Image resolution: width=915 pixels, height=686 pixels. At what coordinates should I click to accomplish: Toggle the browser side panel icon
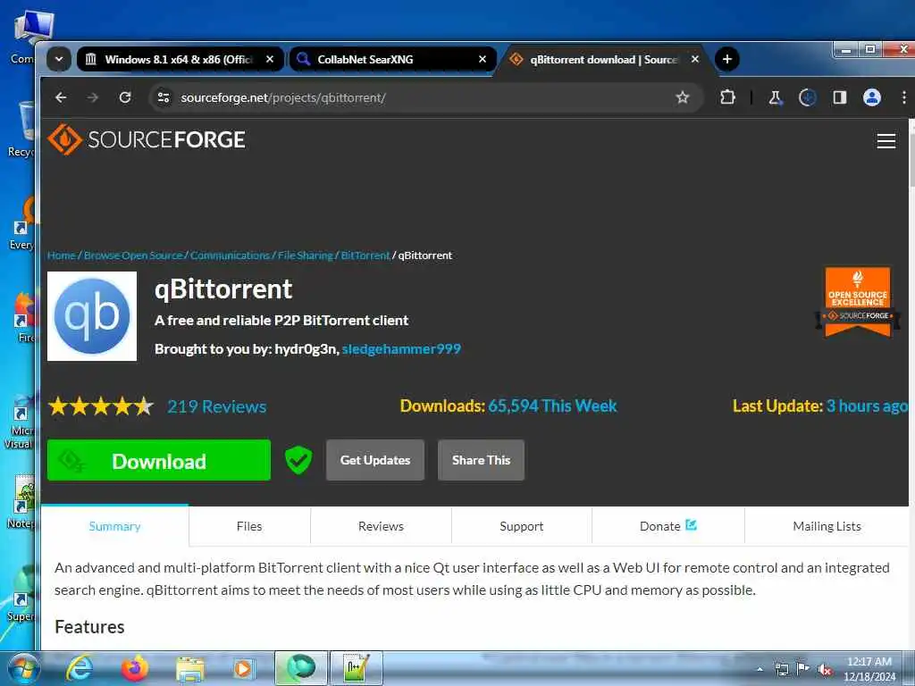(840, 97)
